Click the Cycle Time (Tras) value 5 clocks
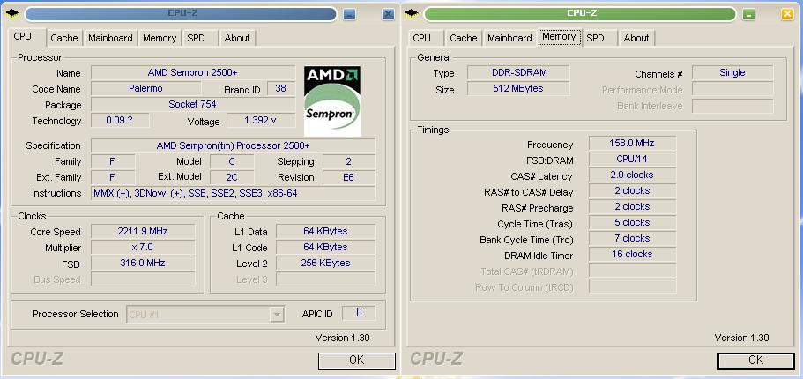Image resolution: width=803 pixels, height=379 pixels. tap(633, 222)
